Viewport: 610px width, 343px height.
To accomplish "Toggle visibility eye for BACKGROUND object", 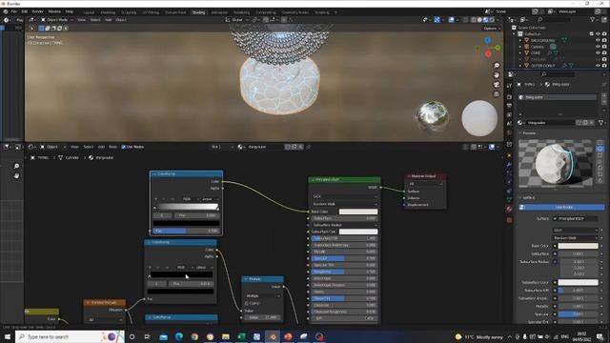I will [598, 40].
